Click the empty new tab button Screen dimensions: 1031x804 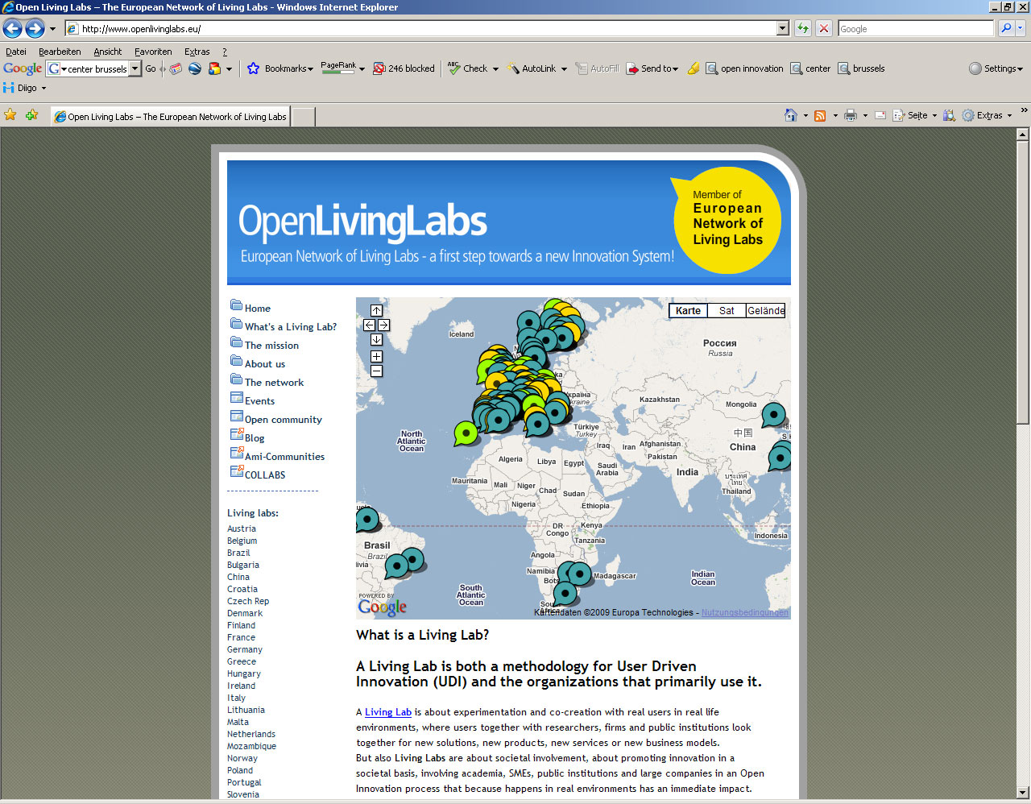[303, 116]
